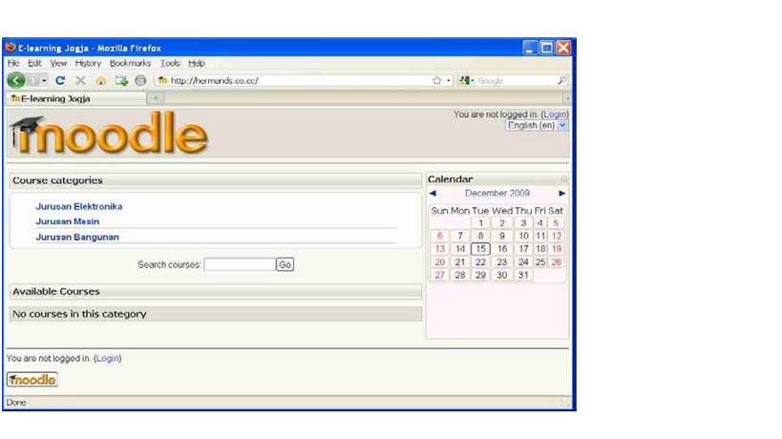Click the bookmark star in address bar
This screenshot has width=782, height=439.
(437, 81)
